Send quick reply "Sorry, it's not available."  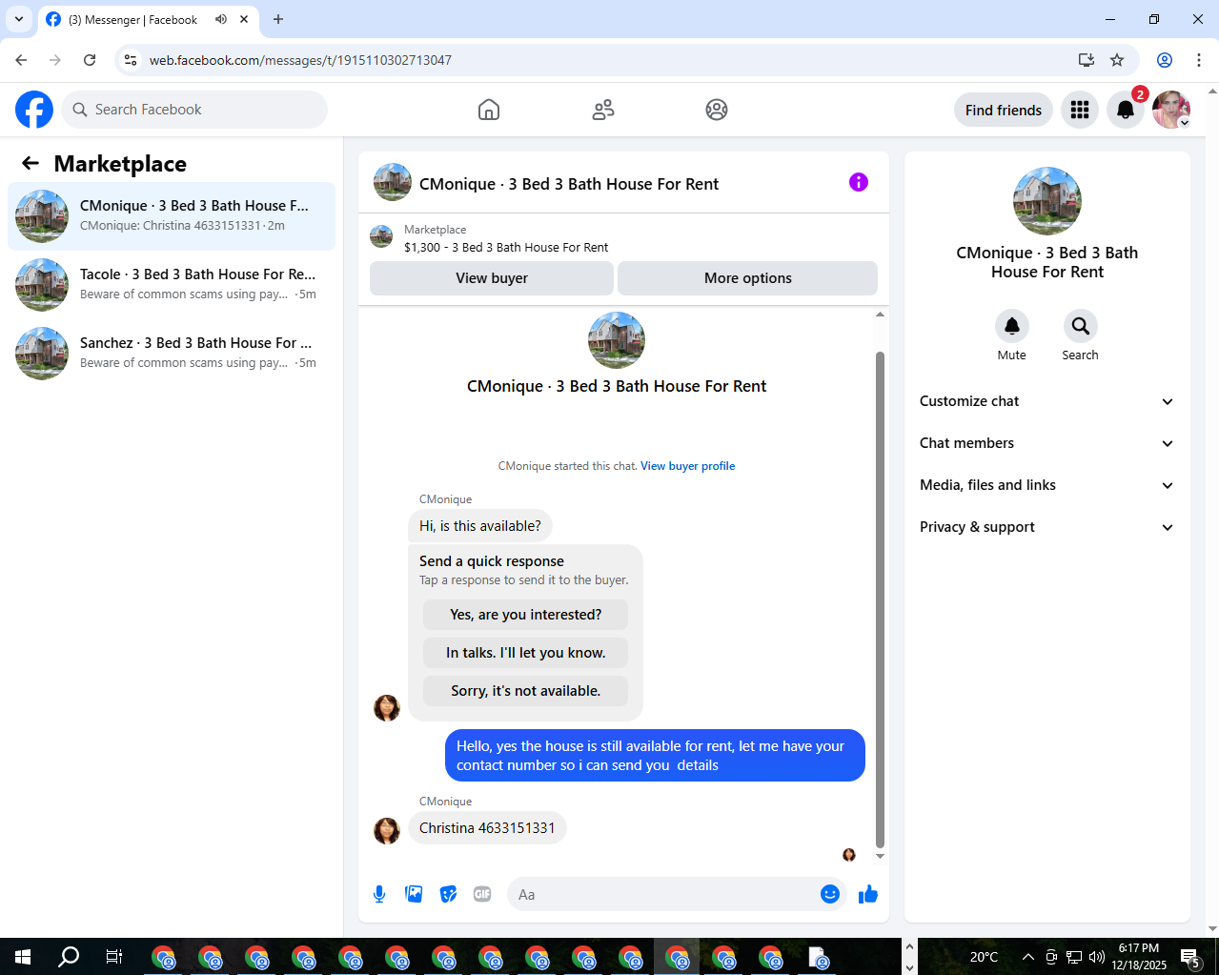click(525, 691)
